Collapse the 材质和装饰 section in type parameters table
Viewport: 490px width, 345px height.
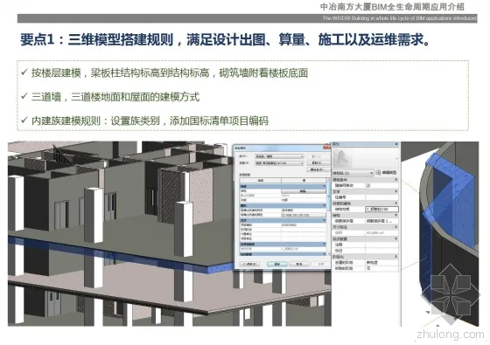(324, 244)
